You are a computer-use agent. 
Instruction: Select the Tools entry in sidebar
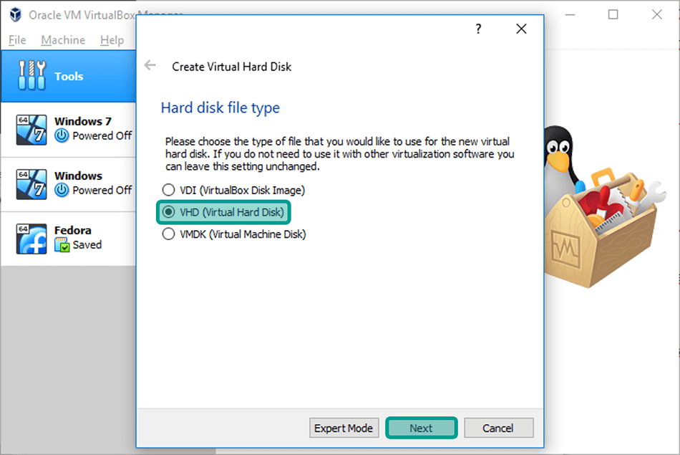pos(69,76)
